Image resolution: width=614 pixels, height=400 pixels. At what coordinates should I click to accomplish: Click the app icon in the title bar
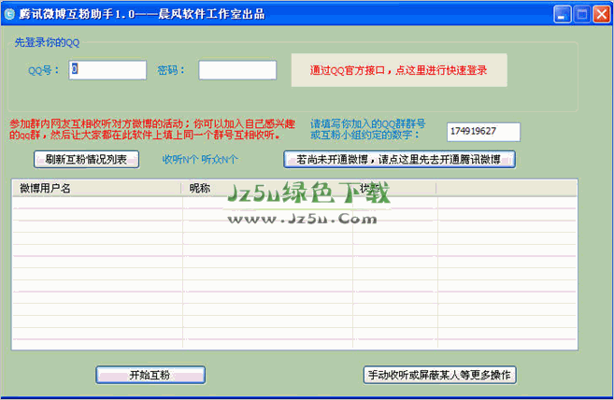[x=9, y=14]
